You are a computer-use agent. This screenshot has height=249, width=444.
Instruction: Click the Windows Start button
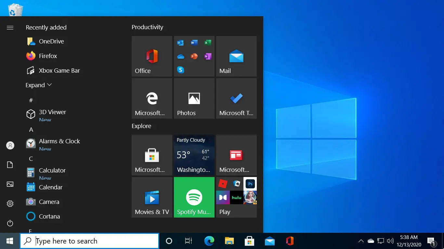tap(10, 241)
